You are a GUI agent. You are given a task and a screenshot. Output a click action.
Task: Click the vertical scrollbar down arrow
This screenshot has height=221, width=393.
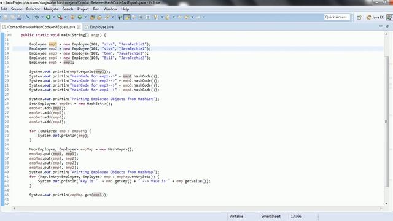pyautogui.click(x=386, y=203)
